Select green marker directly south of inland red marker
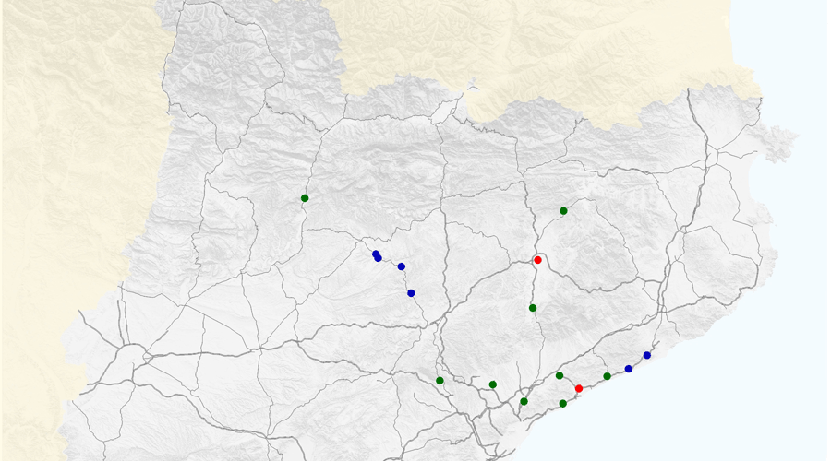The width and height of the screenshot is (831, 461). point(533,308)
